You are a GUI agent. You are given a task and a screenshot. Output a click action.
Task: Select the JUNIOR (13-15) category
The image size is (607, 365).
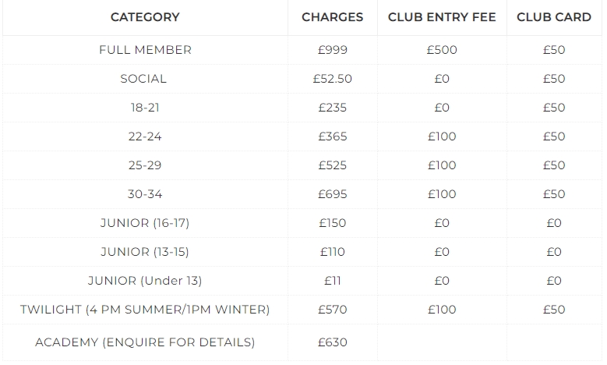tap(145, 252)
